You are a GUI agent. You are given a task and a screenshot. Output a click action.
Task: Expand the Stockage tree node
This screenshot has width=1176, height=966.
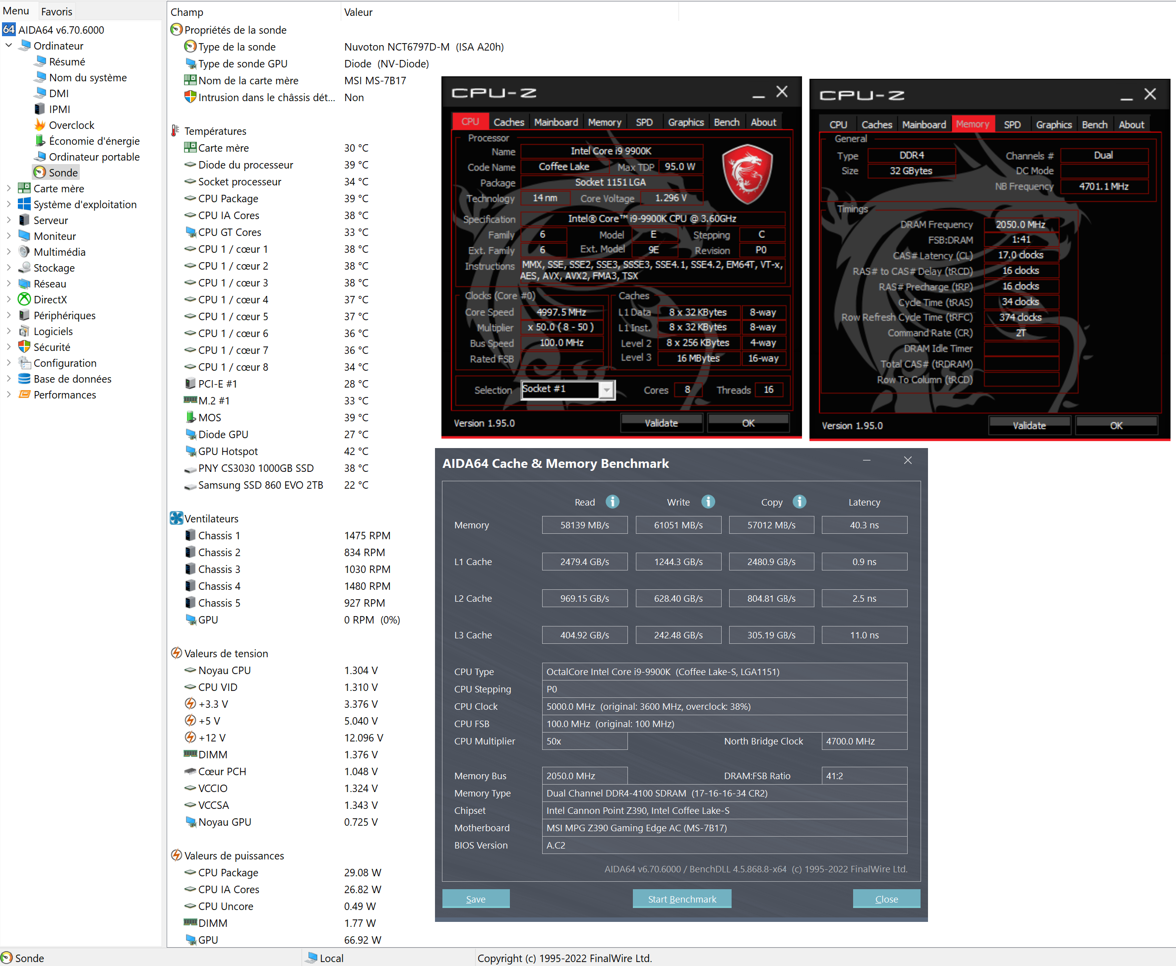9,268
